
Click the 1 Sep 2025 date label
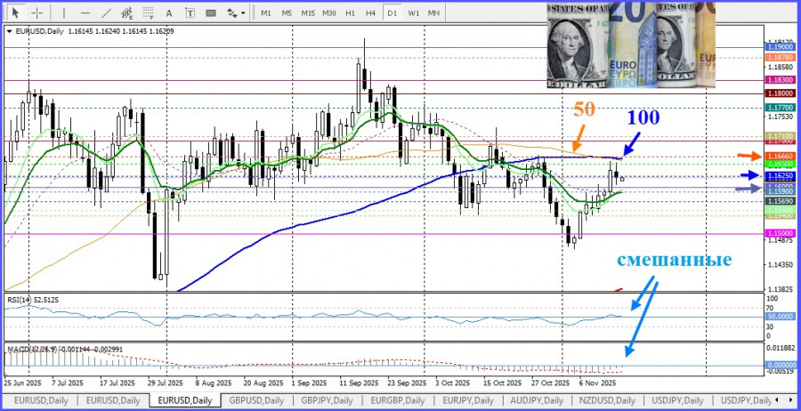309,383
